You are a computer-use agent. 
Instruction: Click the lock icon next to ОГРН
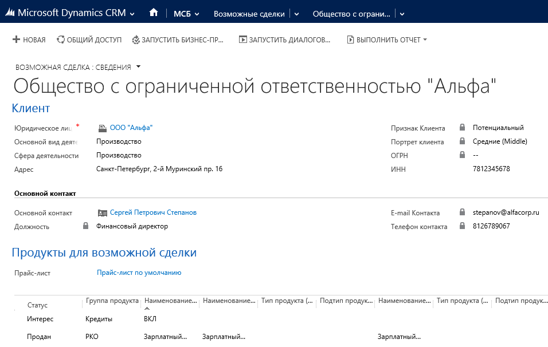462,155
